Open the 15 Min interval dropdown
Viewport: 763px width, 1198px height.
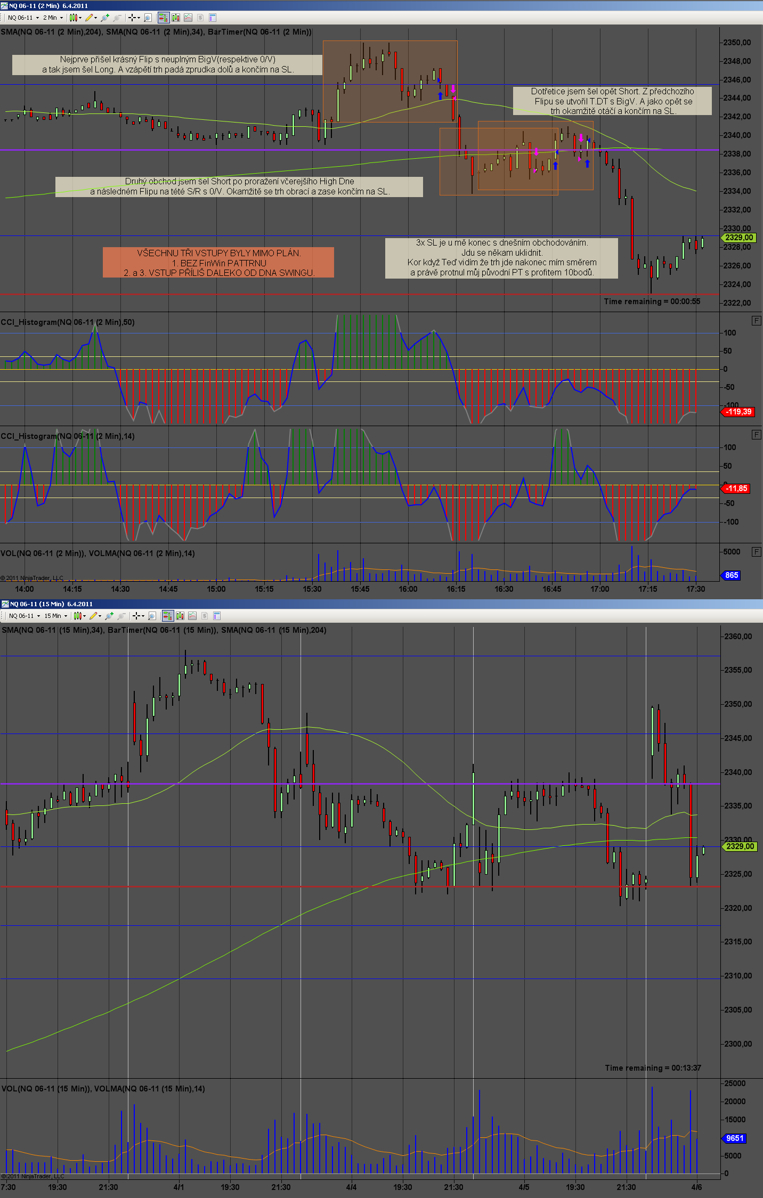click(x=55, y=616)
